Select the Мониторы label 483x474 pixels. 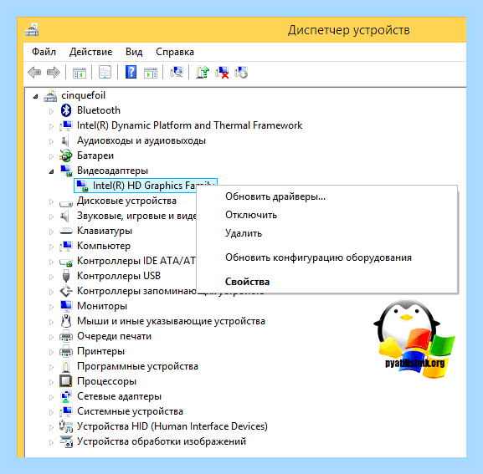pos(102,306)
